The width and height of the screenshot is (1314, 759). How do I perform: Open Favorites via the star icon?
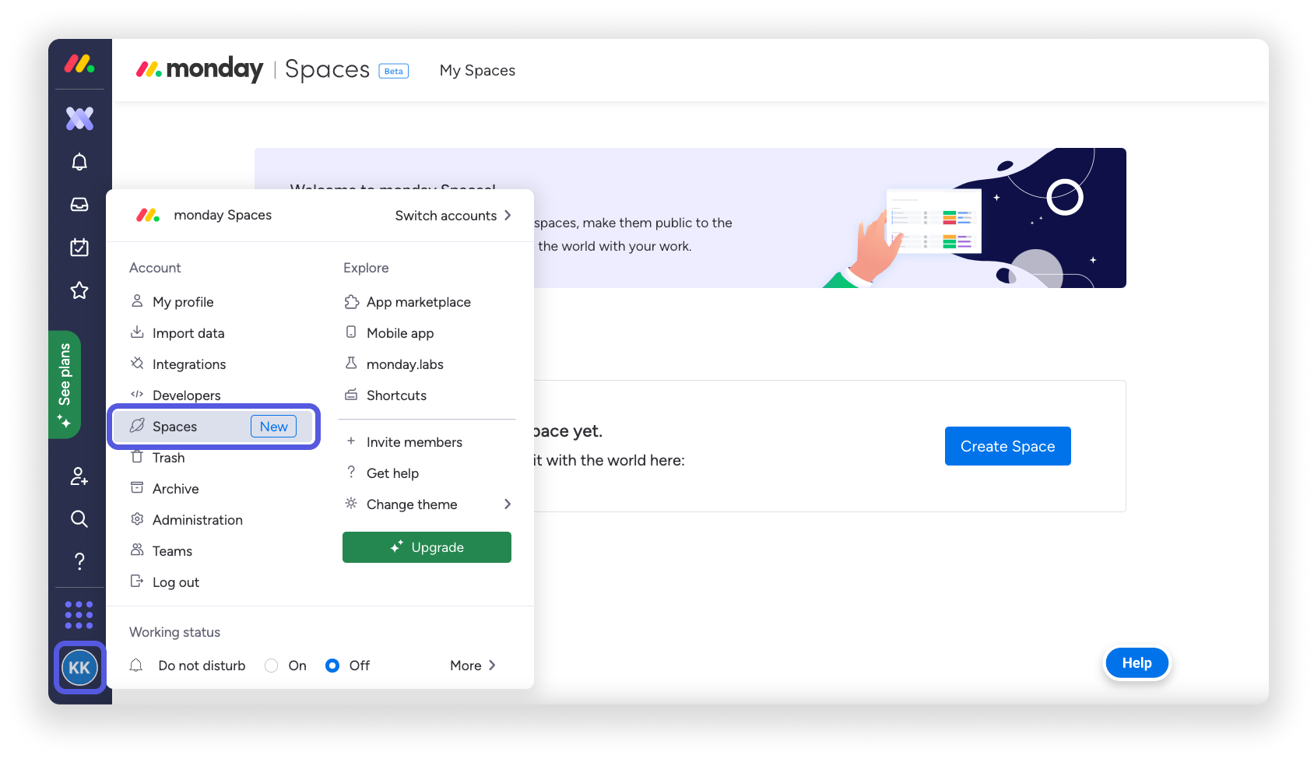pos(79,290)
